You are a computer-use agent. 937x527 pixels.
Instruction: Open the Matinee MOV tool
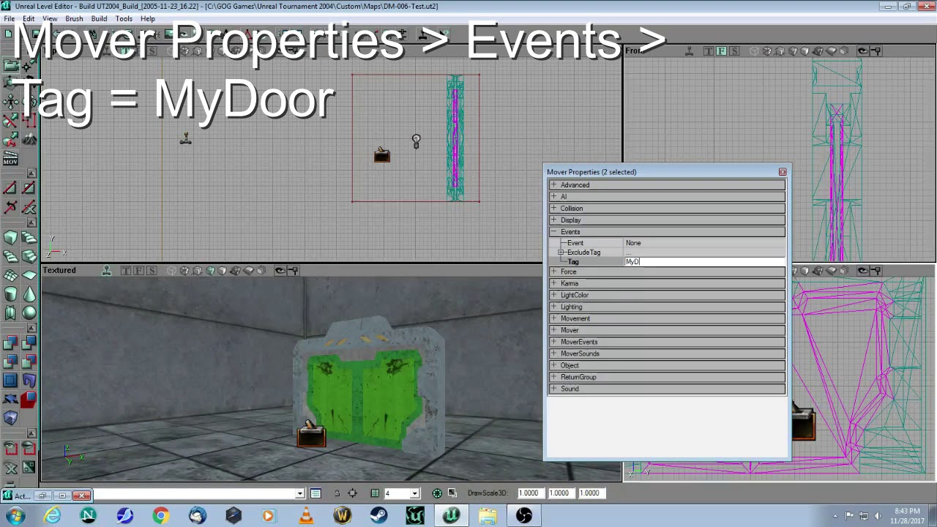pos(11,157)
